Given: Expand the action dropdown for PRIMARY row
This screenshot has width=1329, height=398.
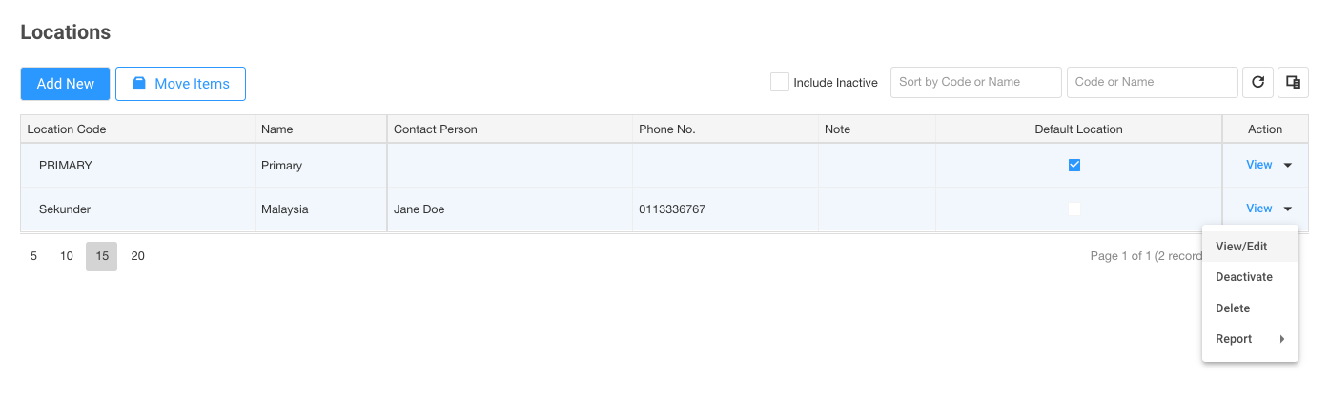Looking at the screenshot, I should [1288, 166].
